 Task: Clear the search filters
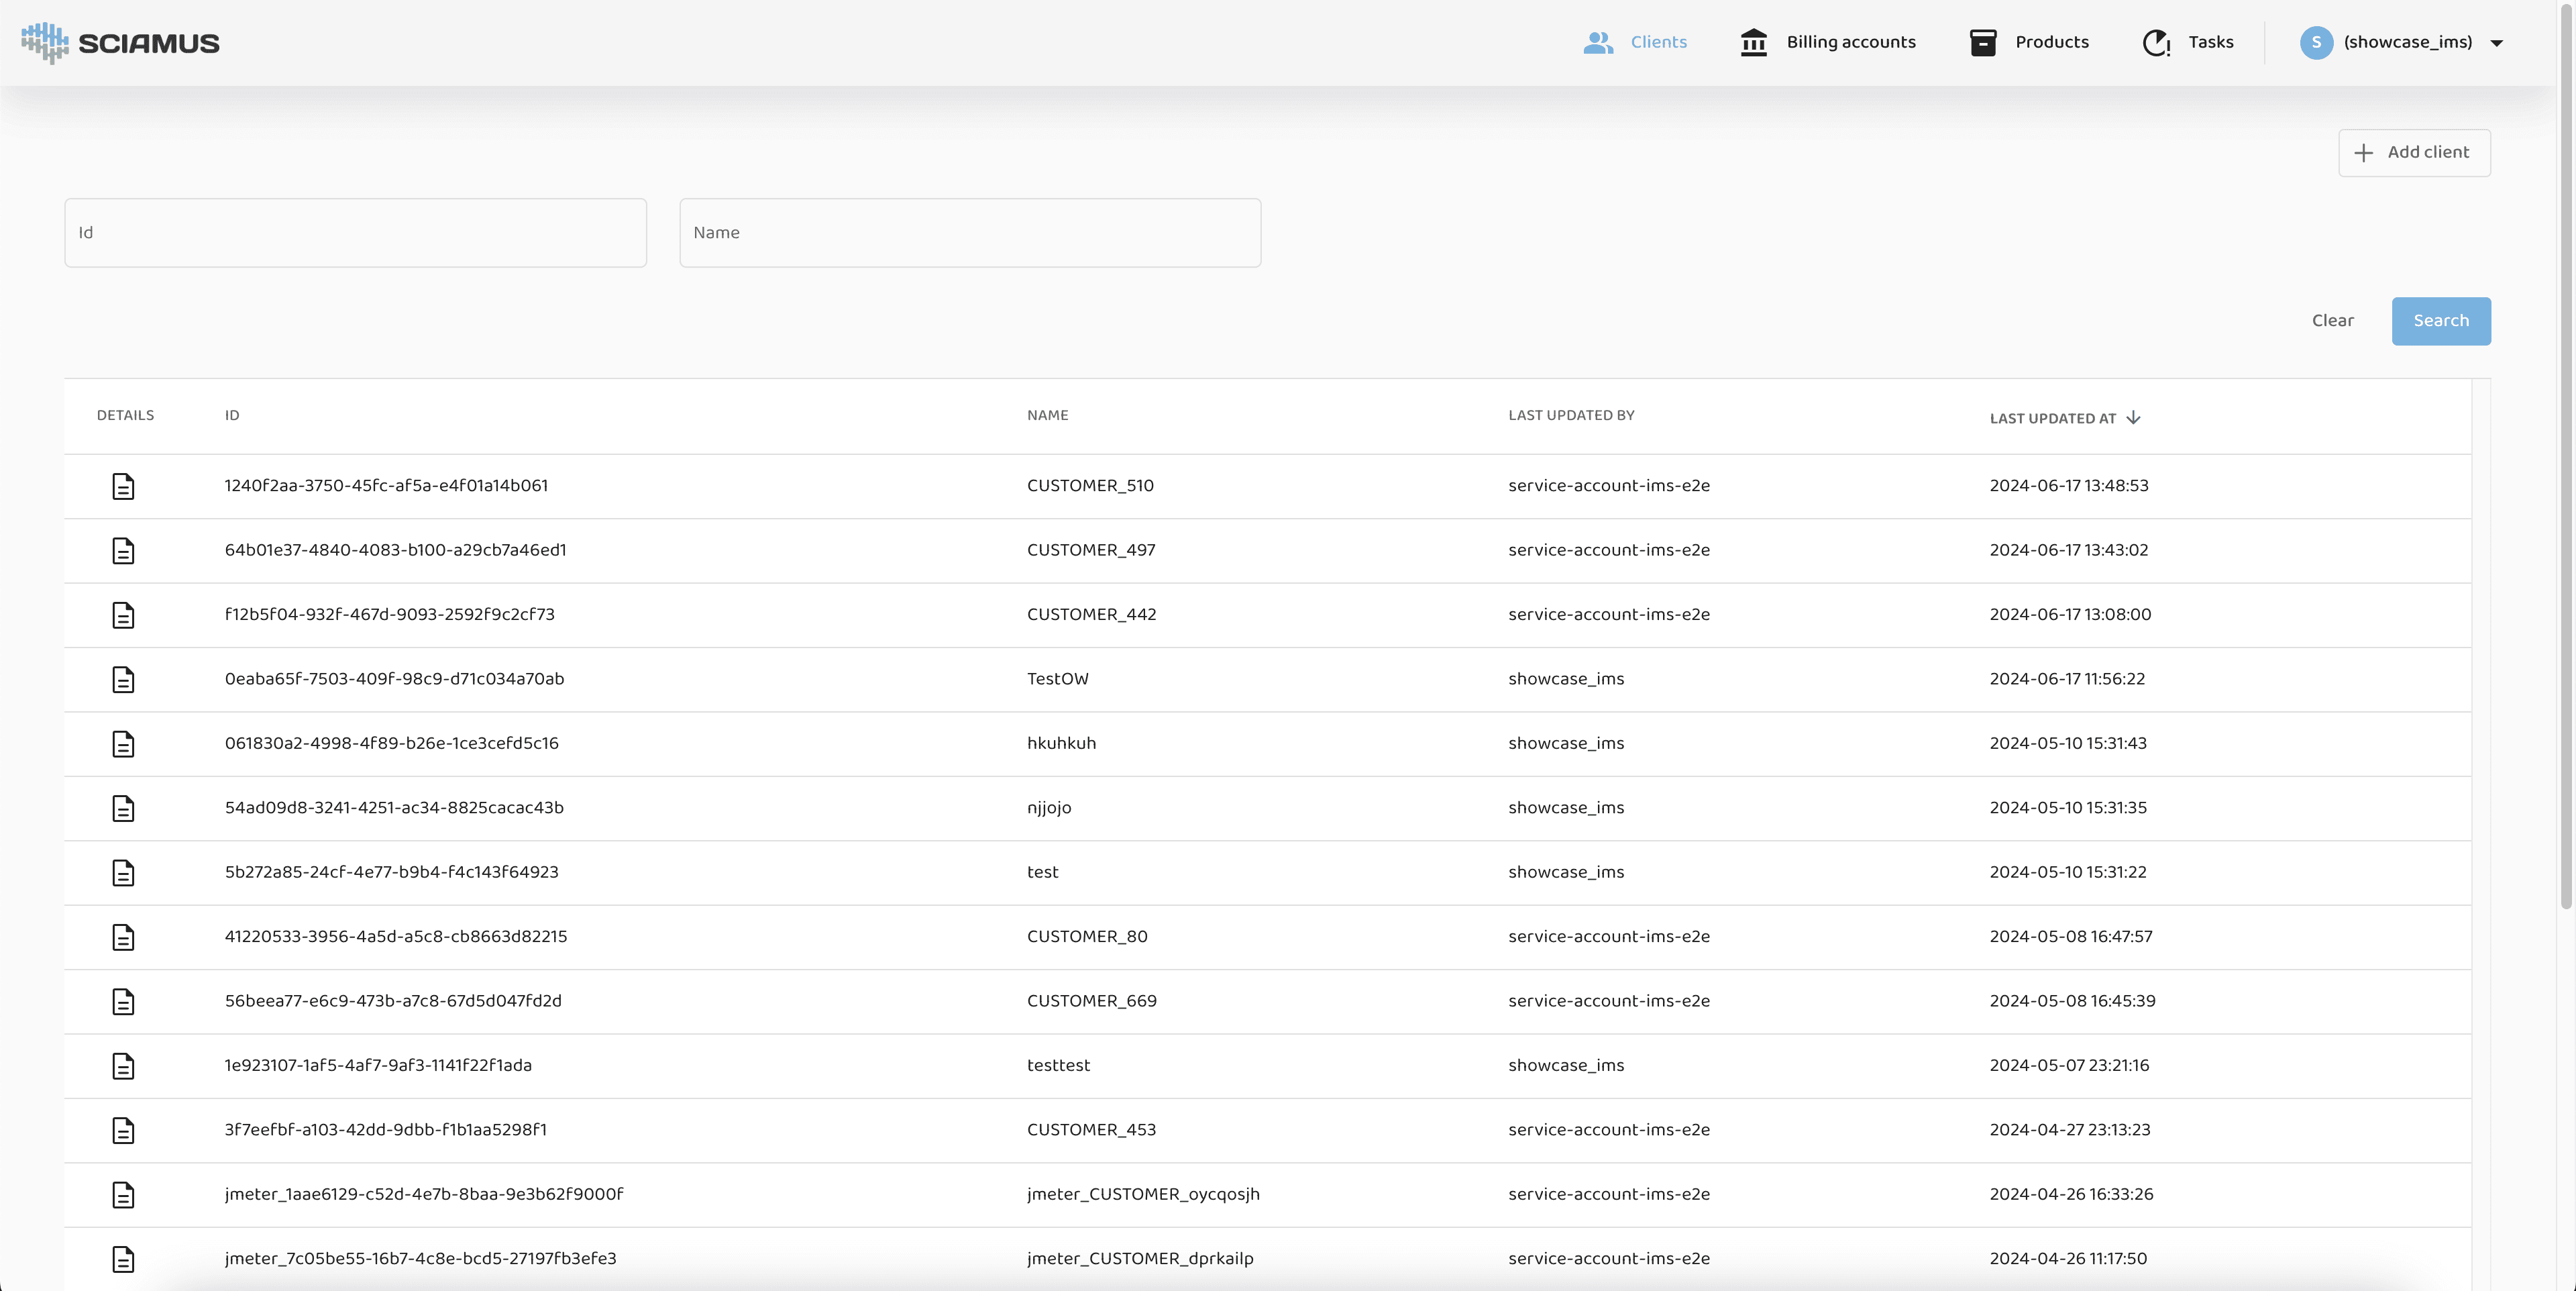(2332, 321)
